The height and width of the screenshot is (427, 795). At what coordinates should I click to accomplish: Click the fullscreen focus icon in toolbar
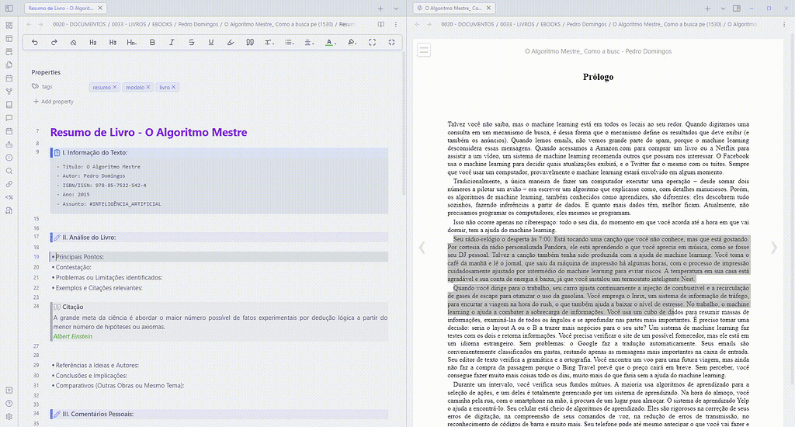pyautogui.click(x=372, y=43)
